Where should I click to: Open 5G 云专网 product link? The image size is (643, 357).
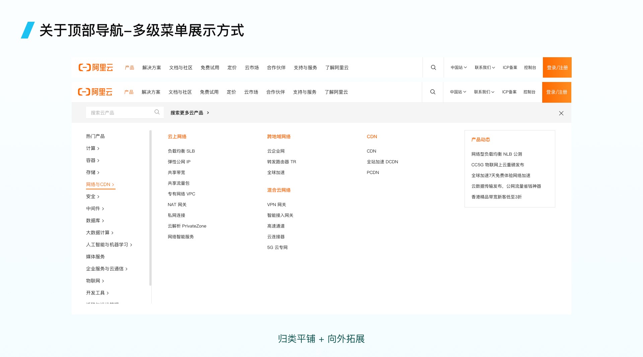click(277, 247)
